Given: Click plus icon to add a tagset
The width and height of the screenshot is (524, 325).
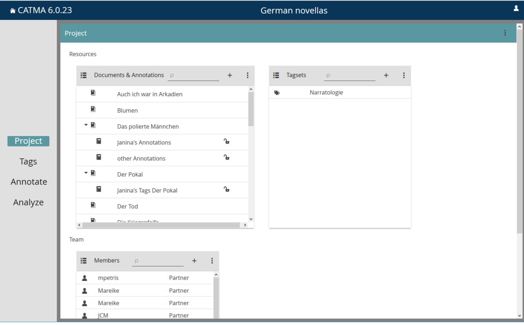Looking at the screenshot, I should tap(386, 75).
